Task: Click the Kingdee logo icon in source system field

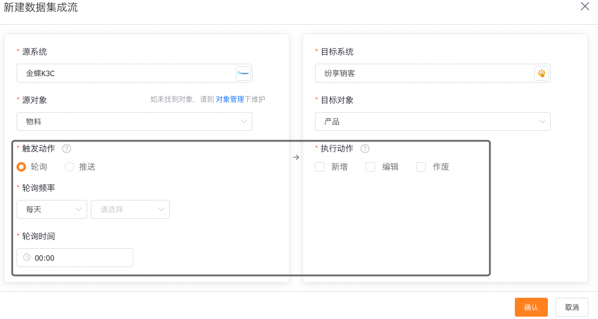Action: pyautogui.click(x=243, y=73)
